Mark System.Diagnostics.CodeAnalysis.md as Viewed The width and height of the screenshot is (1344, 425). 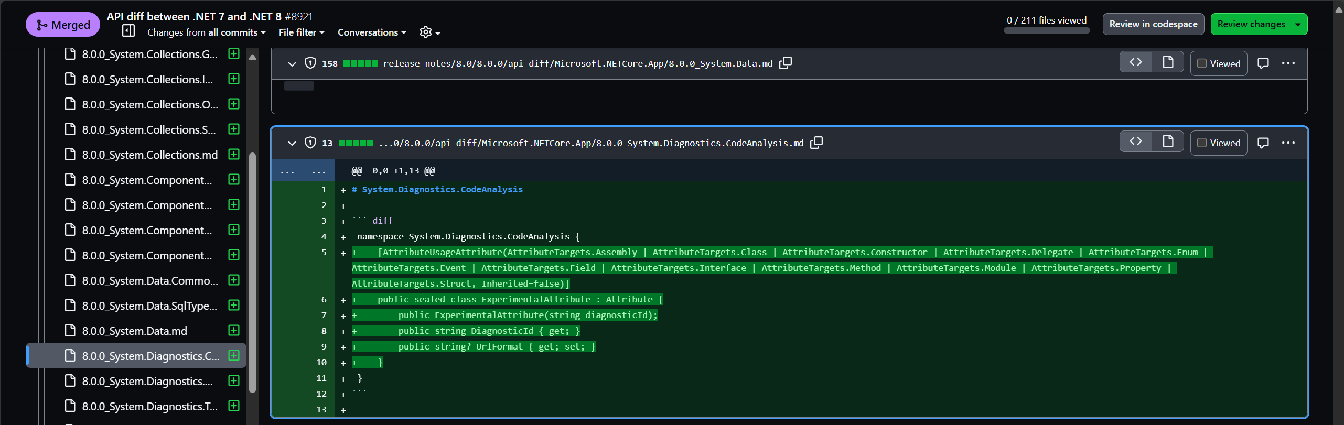[1219, 143]
